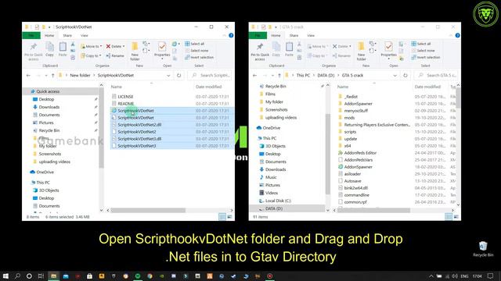Click Invert selection in ScriptHookVDotNet ribbon
501x281 pixels.
tap(200, 57)
